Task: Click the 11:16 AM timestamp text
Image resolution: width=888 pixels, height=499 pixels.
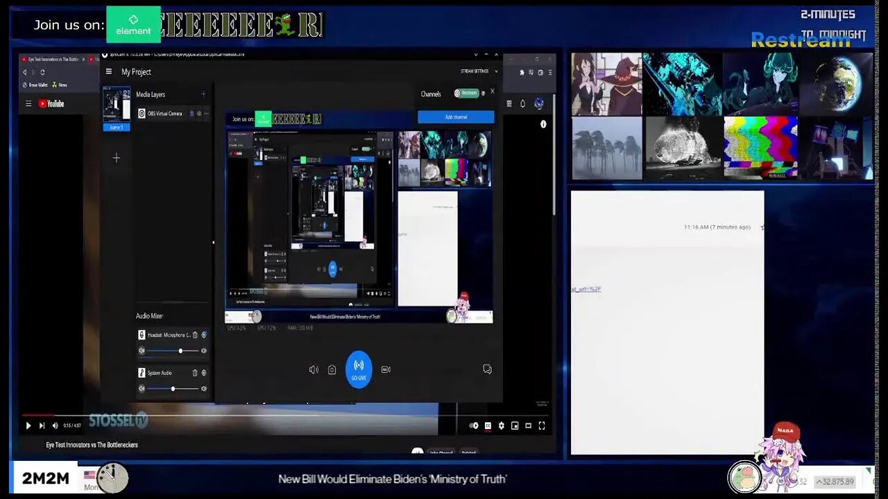Action: click(x=717, y=227)
